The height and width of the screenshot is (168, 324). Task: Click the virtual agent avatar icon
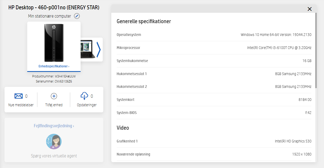click(54, 141)
